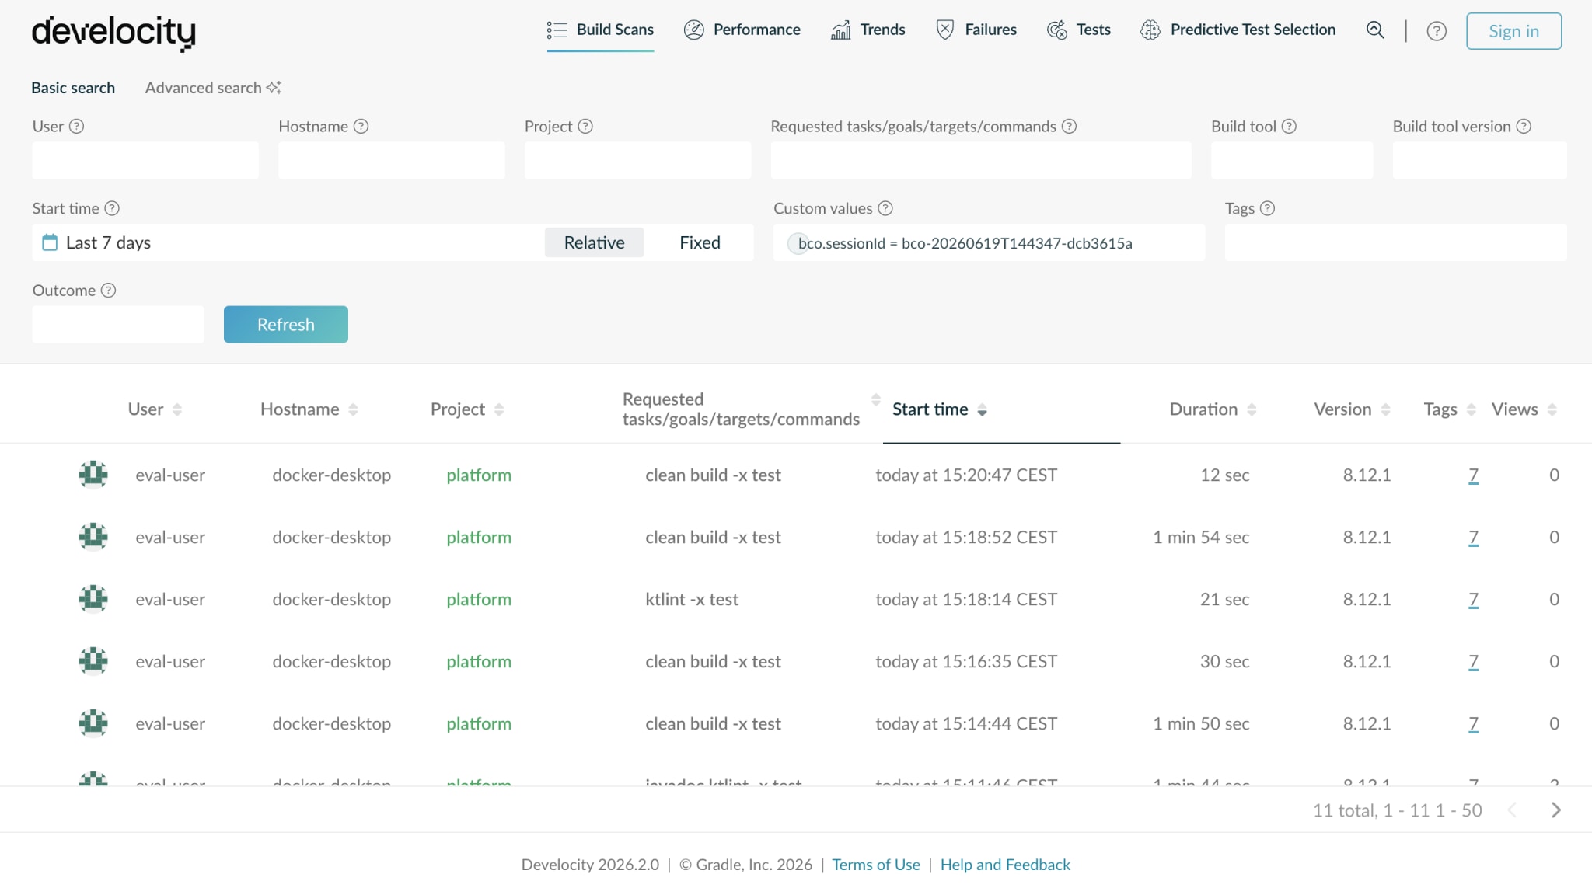This screenshot has width=1592, height=895.
Task: Click the Build tool help icon
Action: tap(1289, 127)
